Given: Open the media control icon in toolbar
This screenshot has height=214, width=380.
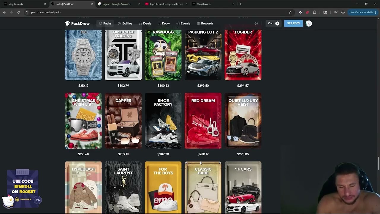Looking at the screenshot, I should pos(336,12).
